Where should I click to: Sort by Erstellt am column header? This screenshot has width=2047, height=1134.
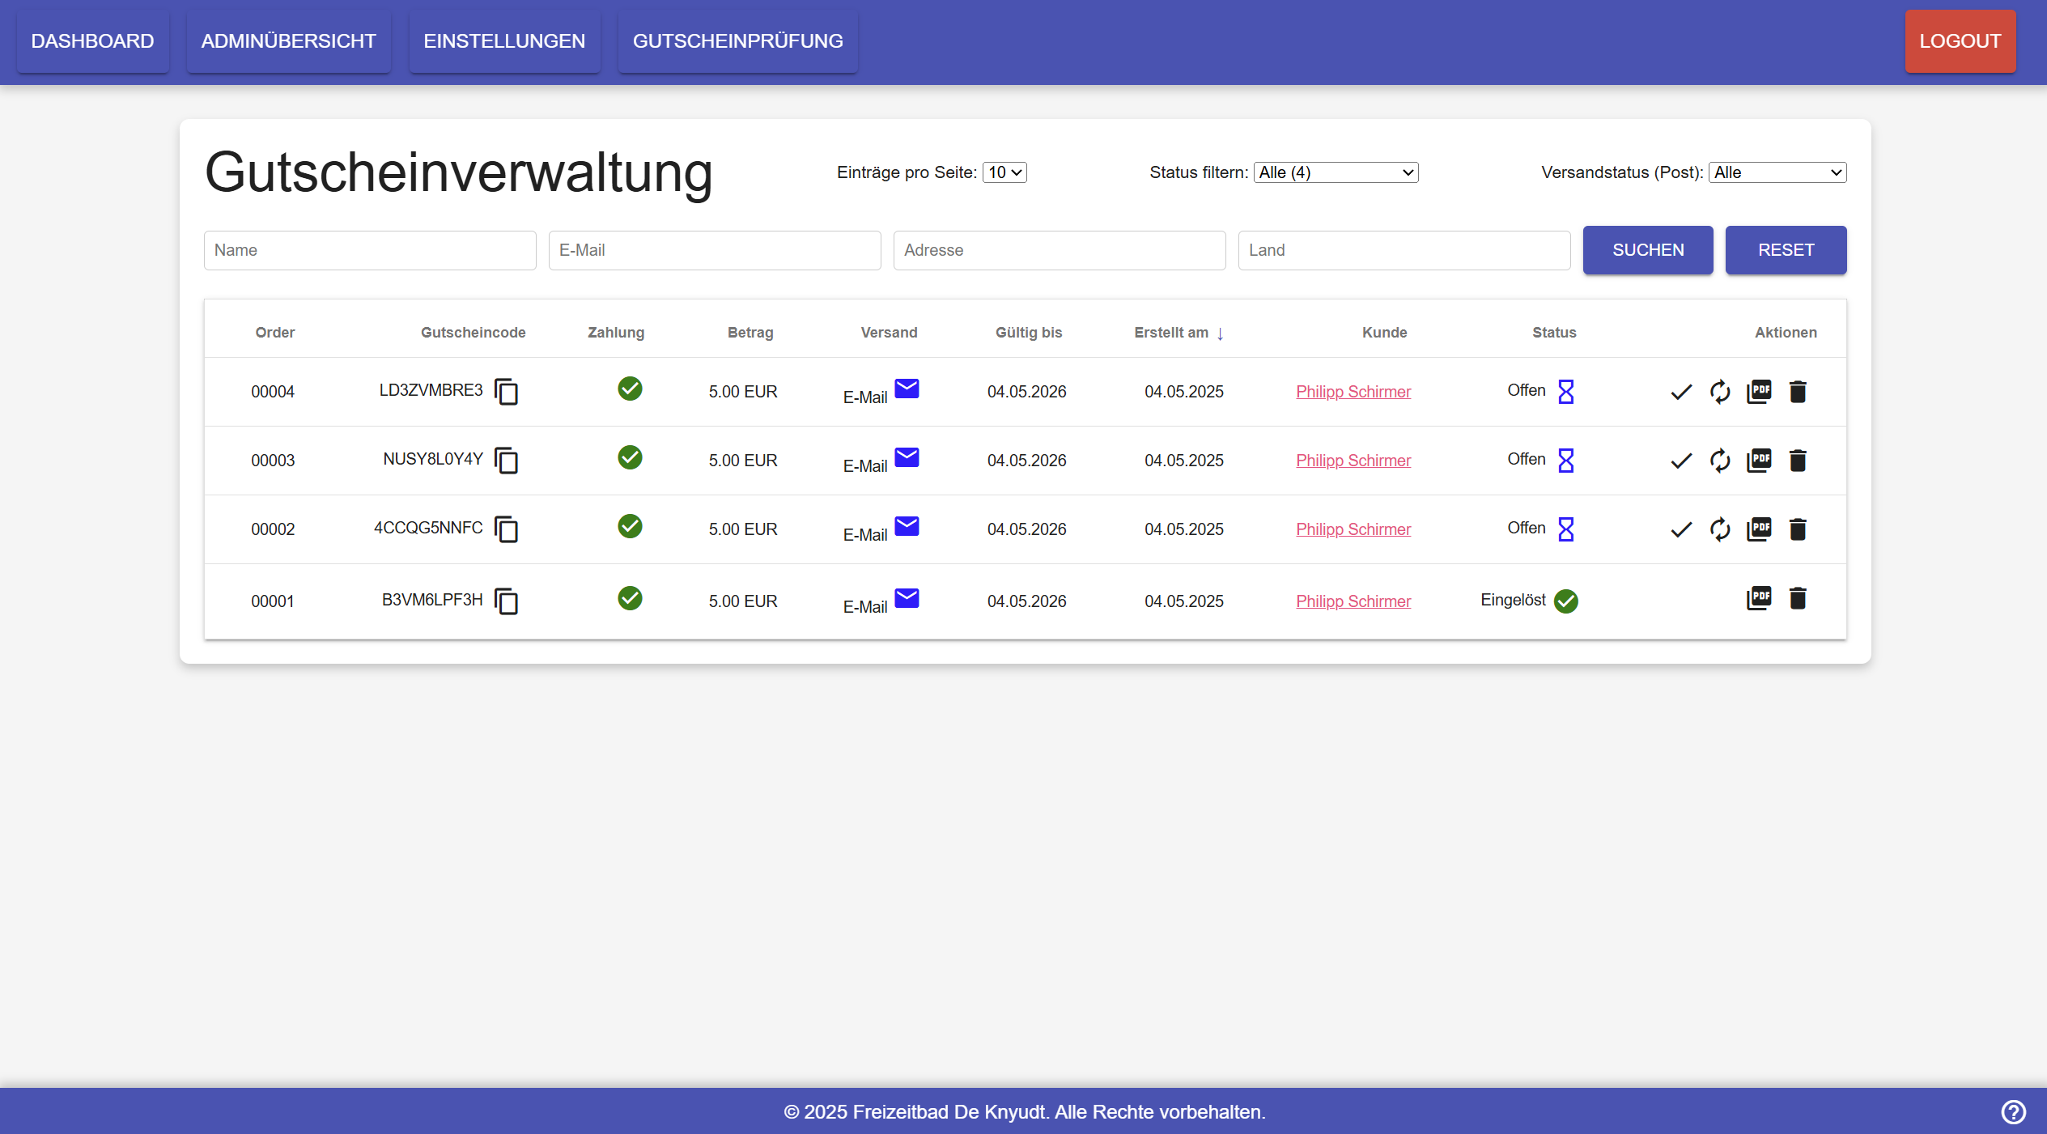click(1179, 333)
